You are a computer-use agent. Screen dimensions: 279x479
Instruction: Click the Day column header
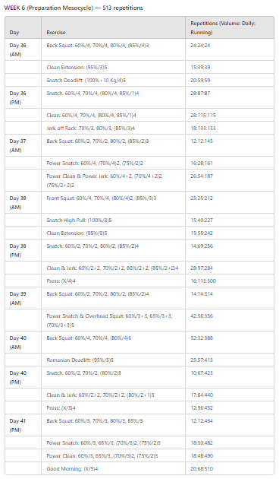click(x=24, y=27)
